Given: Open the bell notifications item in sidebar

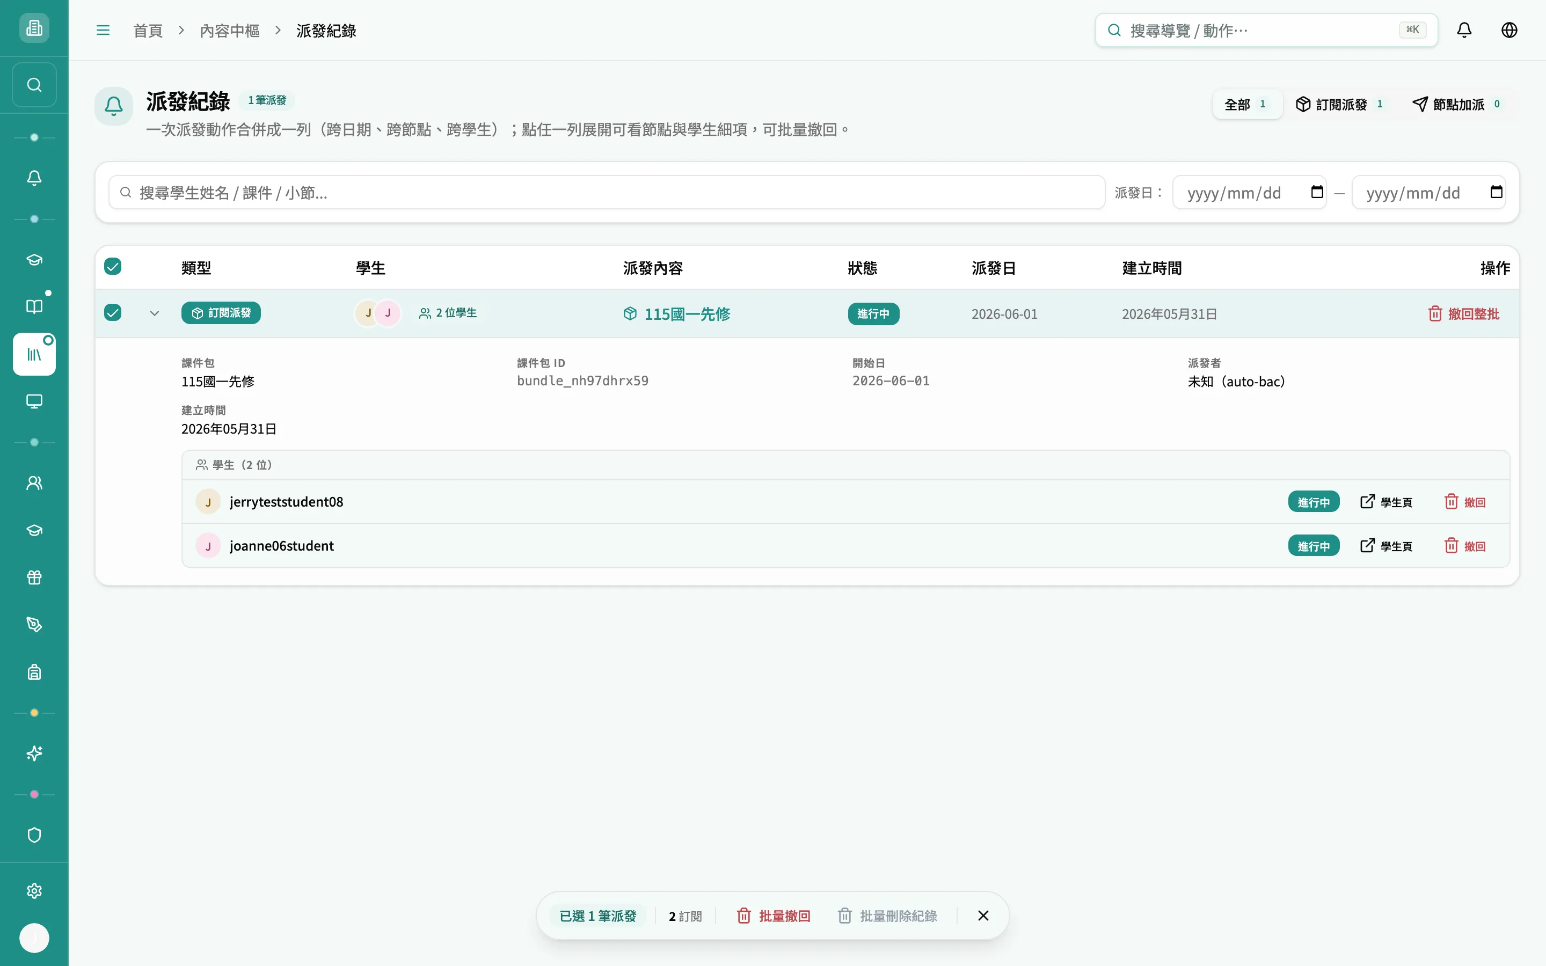Looking at the screenshot, I should click(34, 178).
